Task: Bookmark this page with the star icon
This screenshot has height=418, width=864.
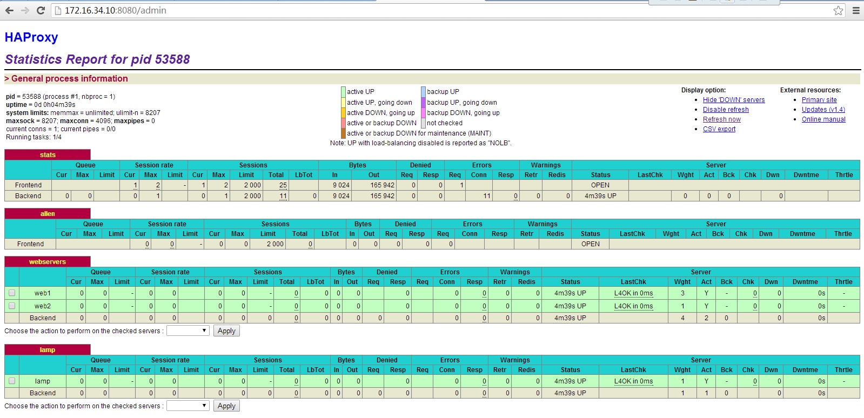Action: tap(838, 10)
